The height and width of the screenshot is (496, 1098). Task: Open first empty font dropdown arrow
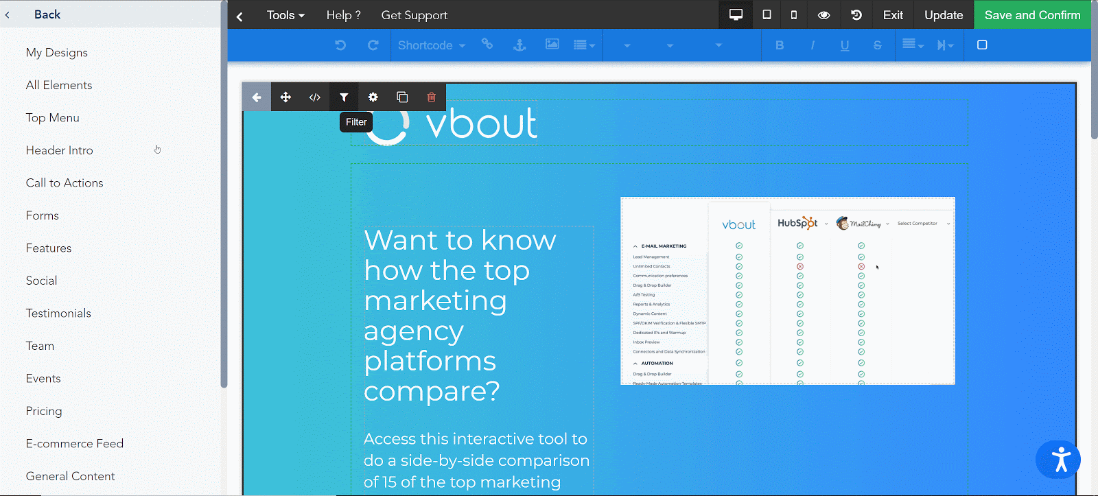(x=627, y=45)
